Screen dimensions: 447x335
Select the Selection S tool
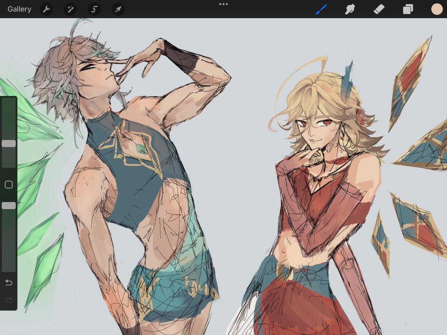tap(94, 9)
